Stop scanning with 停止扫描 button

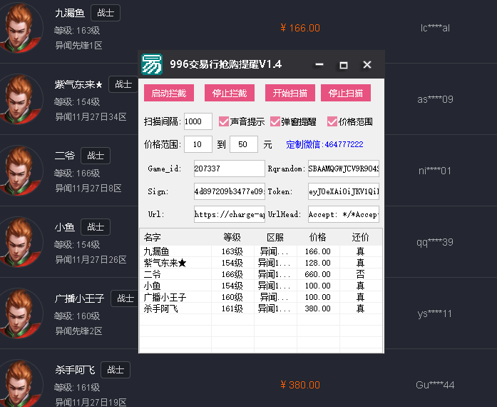[346, 93]
